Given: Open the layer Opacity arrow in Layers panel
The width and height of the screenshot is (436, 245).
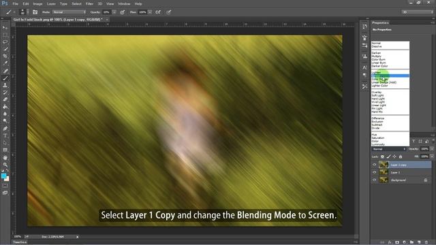Looking at the screenshot, I should [432, 149].
